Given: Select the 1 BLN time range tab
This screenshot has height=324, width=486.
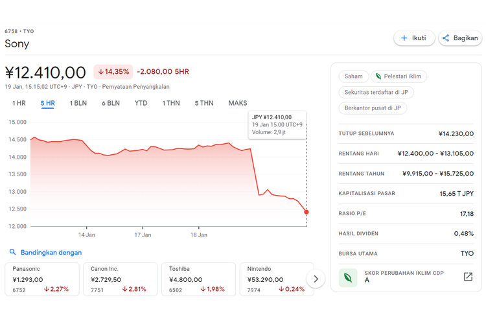Looking at the screenshot, I should click(78, 103).
